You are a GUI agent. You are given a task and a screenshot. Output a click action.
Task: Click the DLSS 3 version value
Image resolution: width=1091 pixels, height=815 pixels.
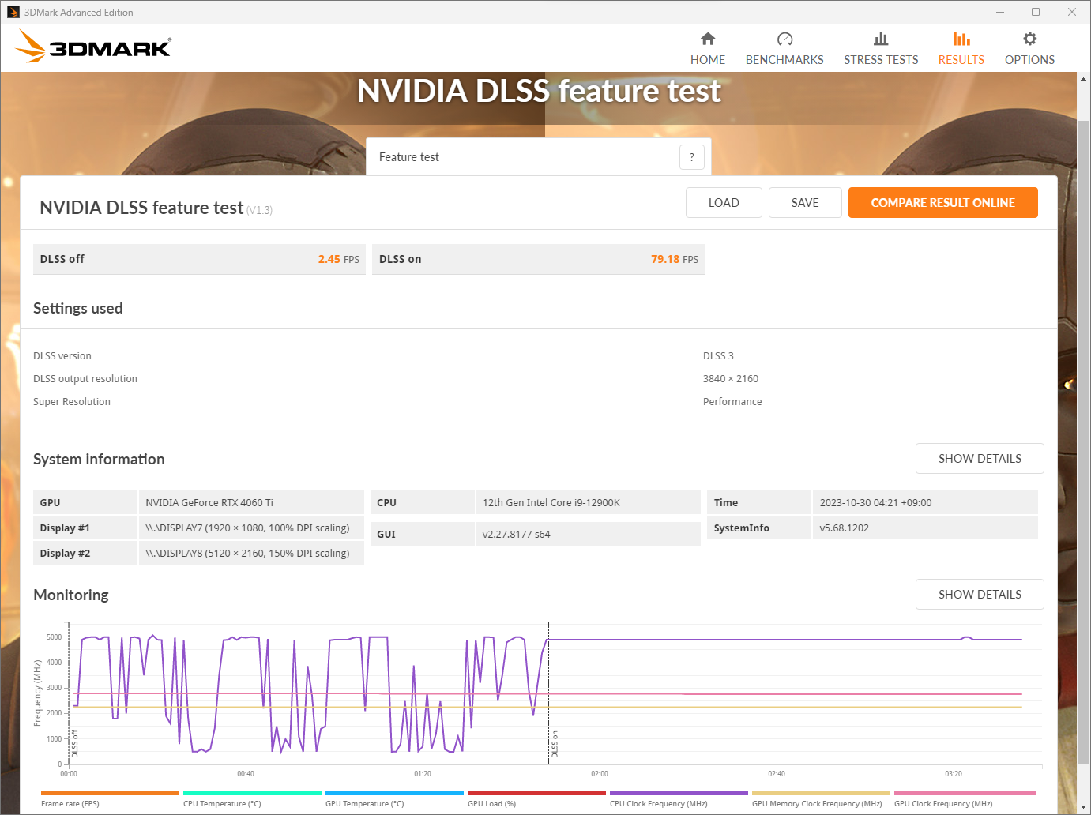click(x=718, y=356)
